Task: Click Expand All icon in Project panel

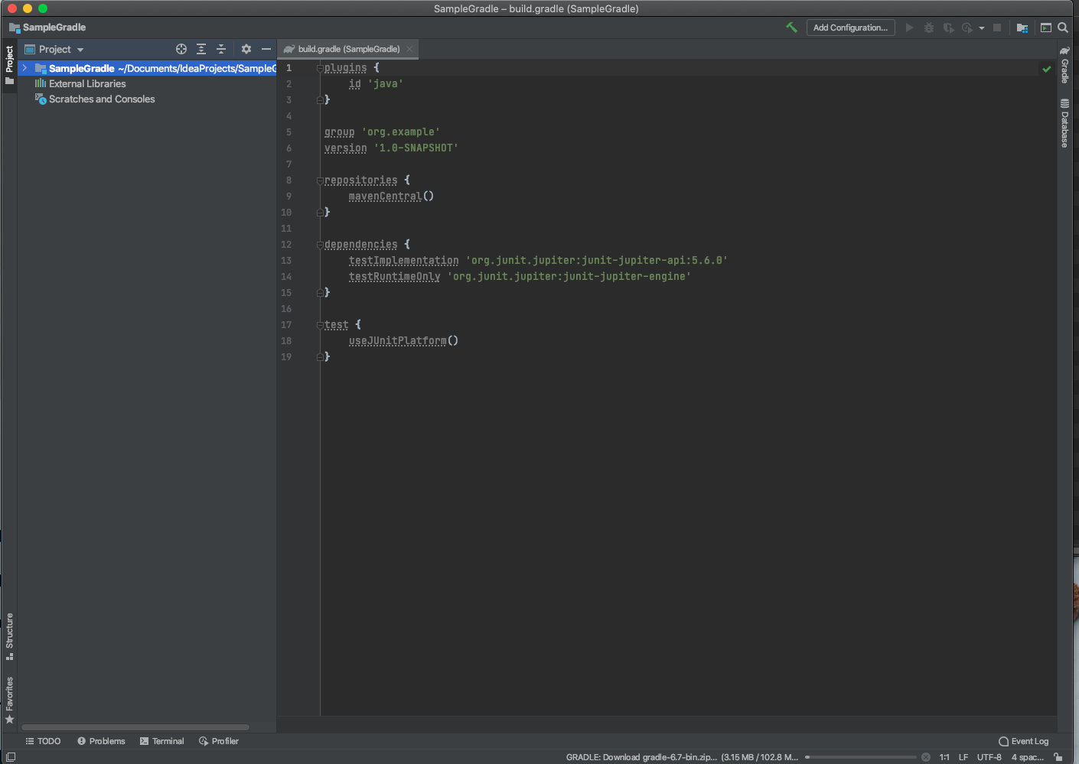Action: point(201,49)
